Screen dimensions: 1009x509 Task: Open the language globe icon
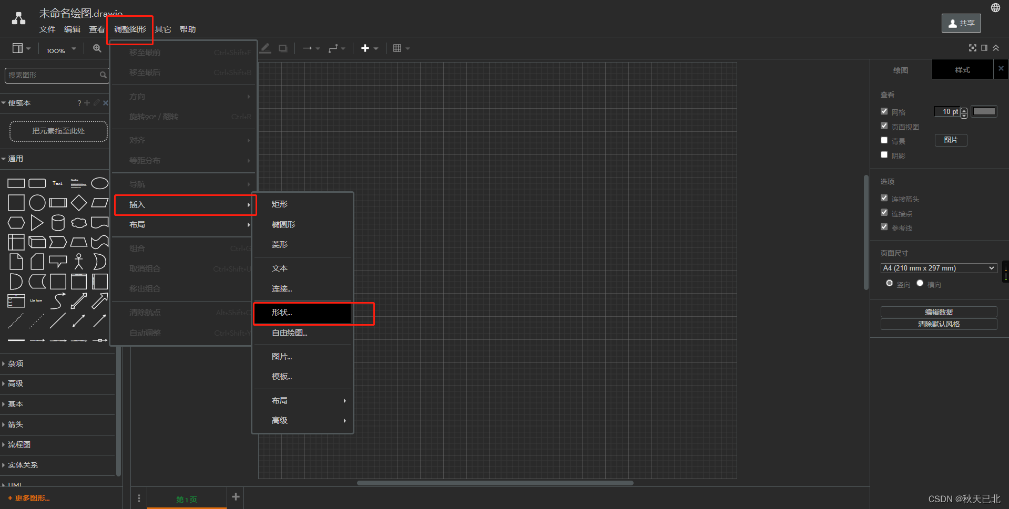[x=995, y=7]
